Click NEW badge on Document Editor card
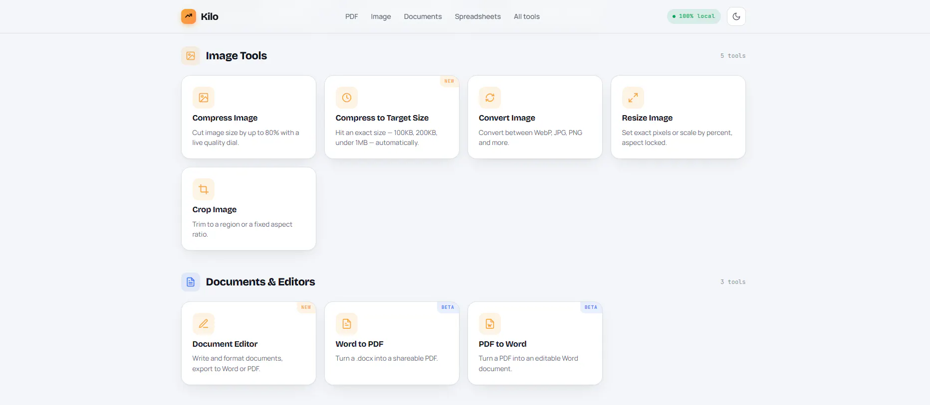Screen dimensions: 930x405 click(306, 307)
